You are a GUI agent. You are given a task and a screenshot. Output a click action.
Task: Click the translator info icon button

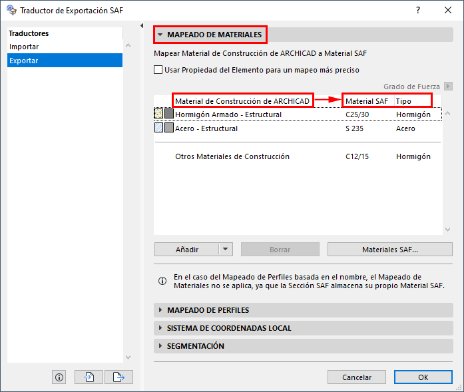coord(59,377)
